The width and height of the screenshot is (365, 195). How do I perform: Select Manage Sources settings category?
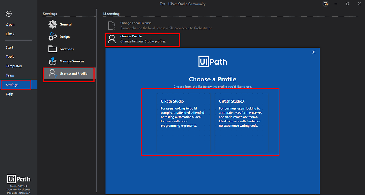(69, 61)
